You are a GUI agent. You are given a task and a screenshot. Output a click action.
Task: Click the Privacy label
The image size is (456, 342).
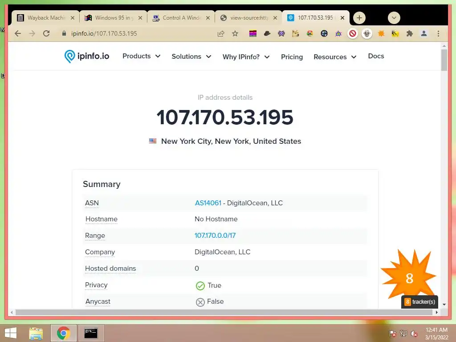[96, 285]
